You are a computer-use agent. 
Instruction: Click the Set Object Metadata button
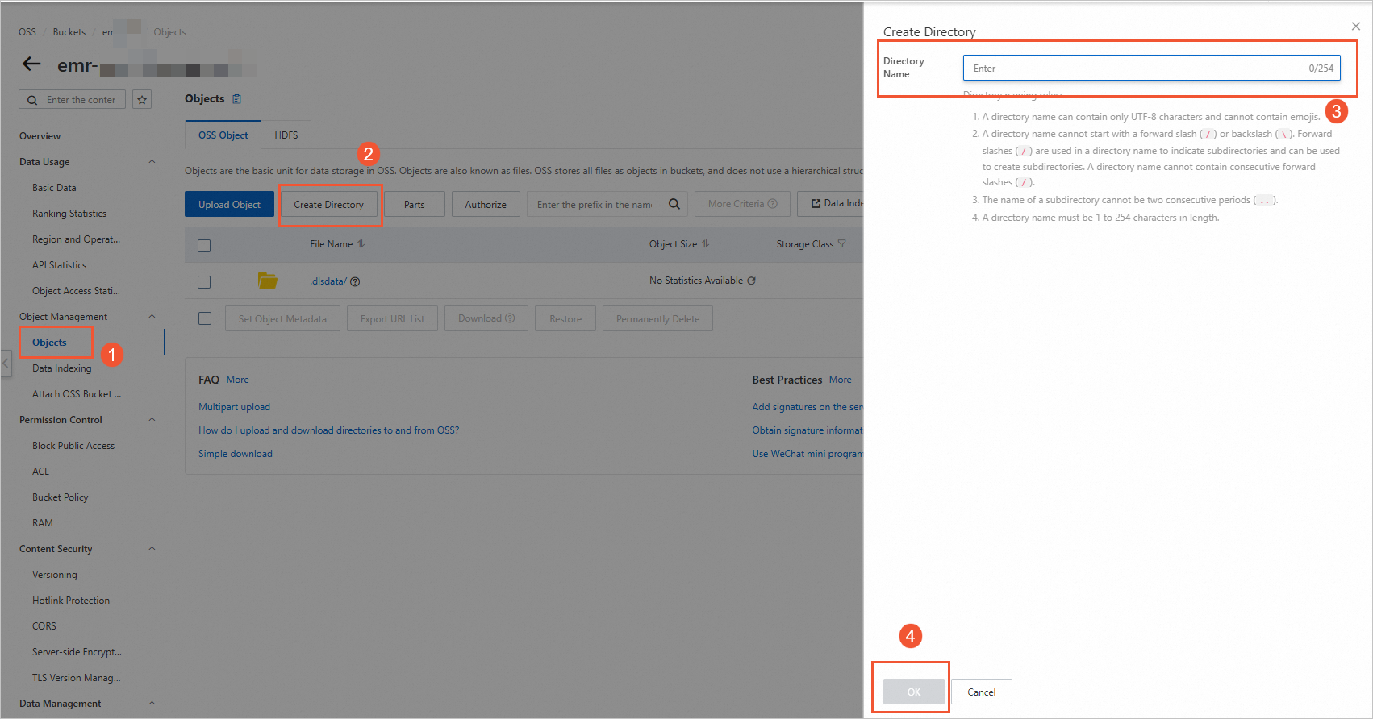click(x=282, y=318)
